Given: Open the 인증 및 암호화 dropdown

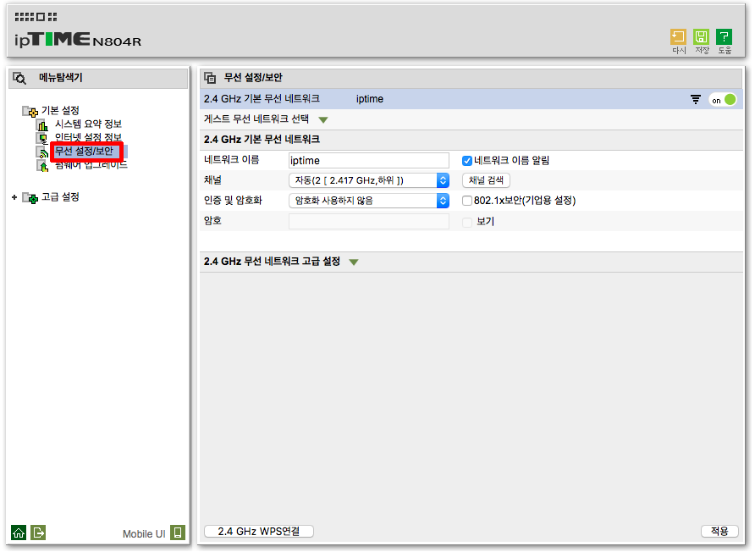Looking at the screenshot, I should point(369,201).
